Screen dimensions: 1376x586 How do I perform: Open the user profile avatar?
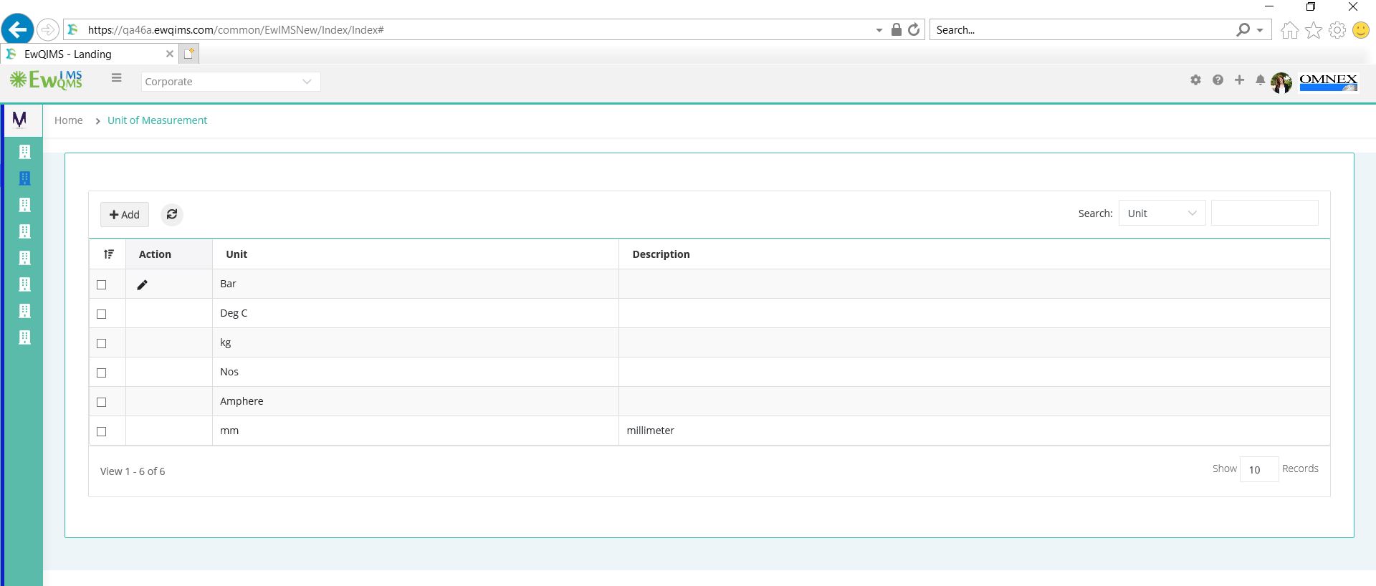pos(1281,82)
